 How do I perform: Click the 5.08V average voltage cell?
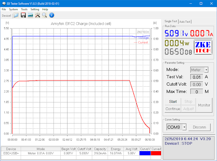click(x=132, y=153)
